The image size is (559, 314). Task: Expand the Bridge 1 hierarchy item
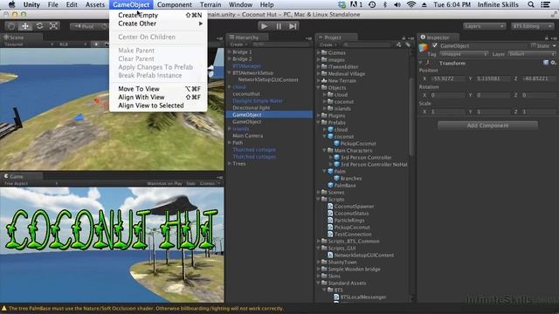point(229,51)
